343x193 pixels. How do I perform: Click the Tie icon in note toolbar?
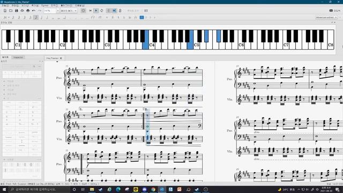point(93,17)
